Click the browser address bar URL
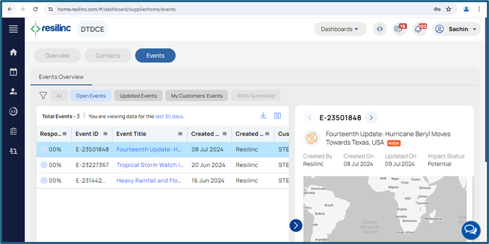Viewport: 489px width, 244px height. [117, 9]
